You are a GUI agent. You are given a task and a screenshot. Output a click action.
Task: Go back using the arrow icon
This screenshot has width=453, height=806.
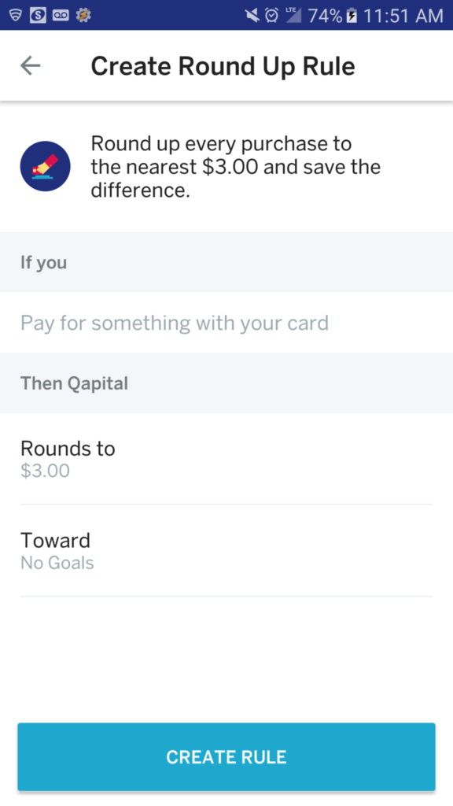click(x=31, y=66)
